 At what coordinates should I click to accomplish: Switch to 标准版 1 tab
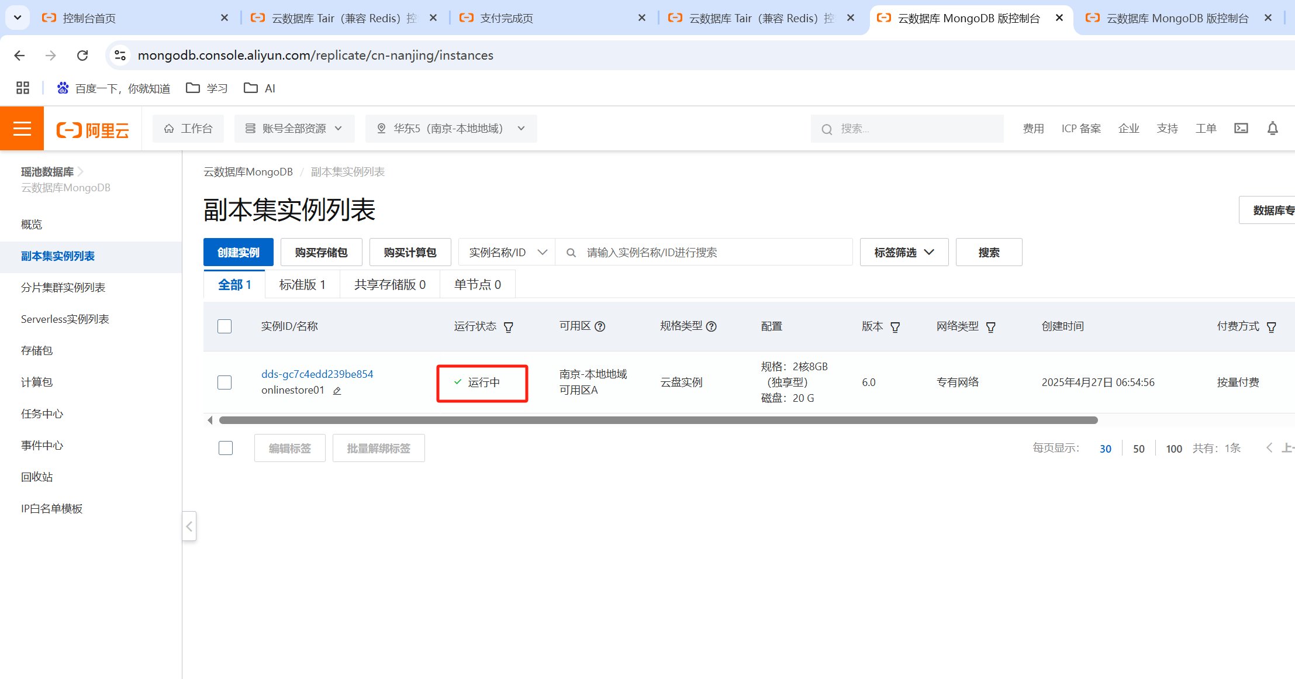pos(302,285)
